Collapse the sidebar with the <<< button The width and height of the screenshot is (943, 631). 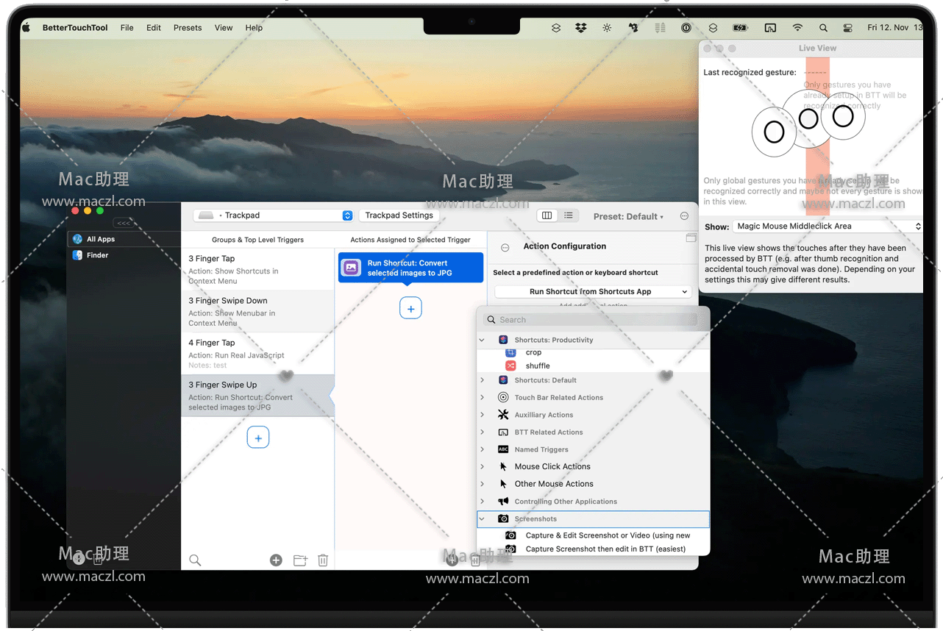point(124,223)
